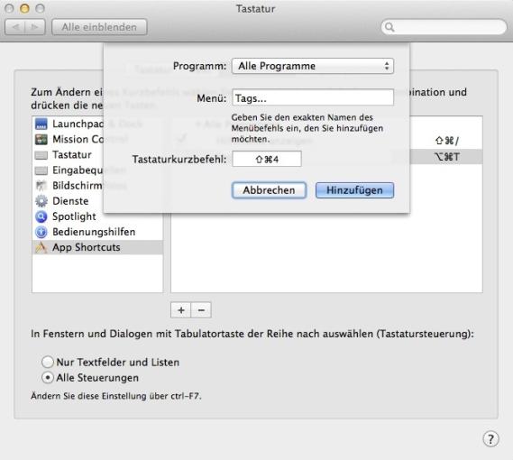The width and height of the screenshot is (513, 460).
Task: Select the Dienste gear icon
Action: (41, 201)
